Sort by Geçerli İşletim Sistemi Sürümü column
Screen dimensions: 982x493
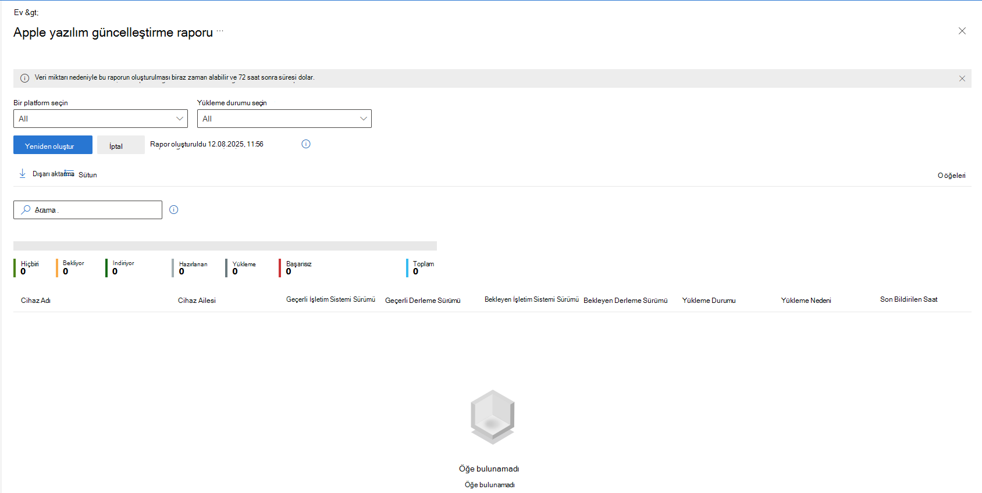pyautogui.click(x=330, y=299)
